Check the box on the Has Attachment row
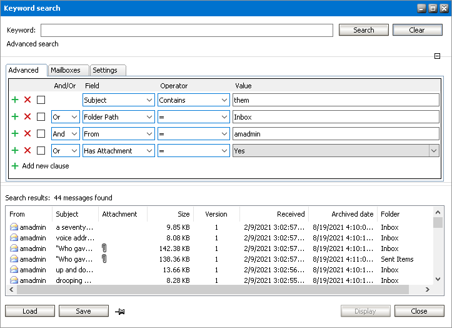 (41, 150)
